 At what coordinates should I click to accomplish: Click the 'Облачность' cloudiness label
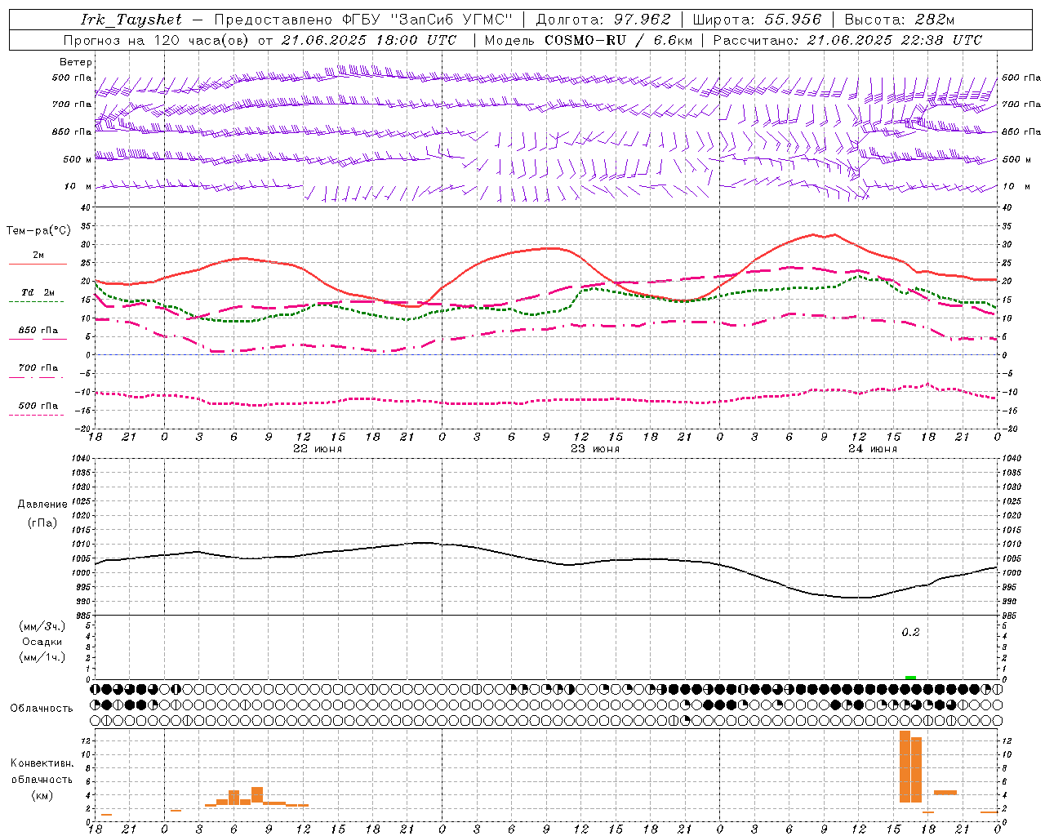point(42,708)
